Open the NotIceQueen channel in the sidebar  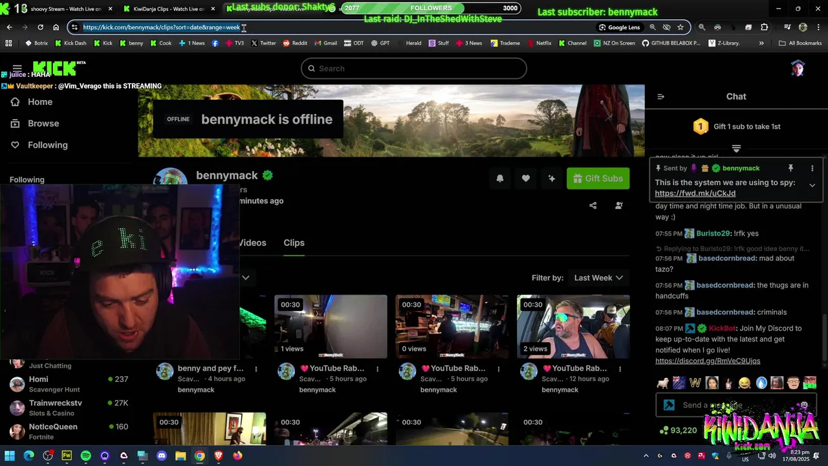click(69, 431)
